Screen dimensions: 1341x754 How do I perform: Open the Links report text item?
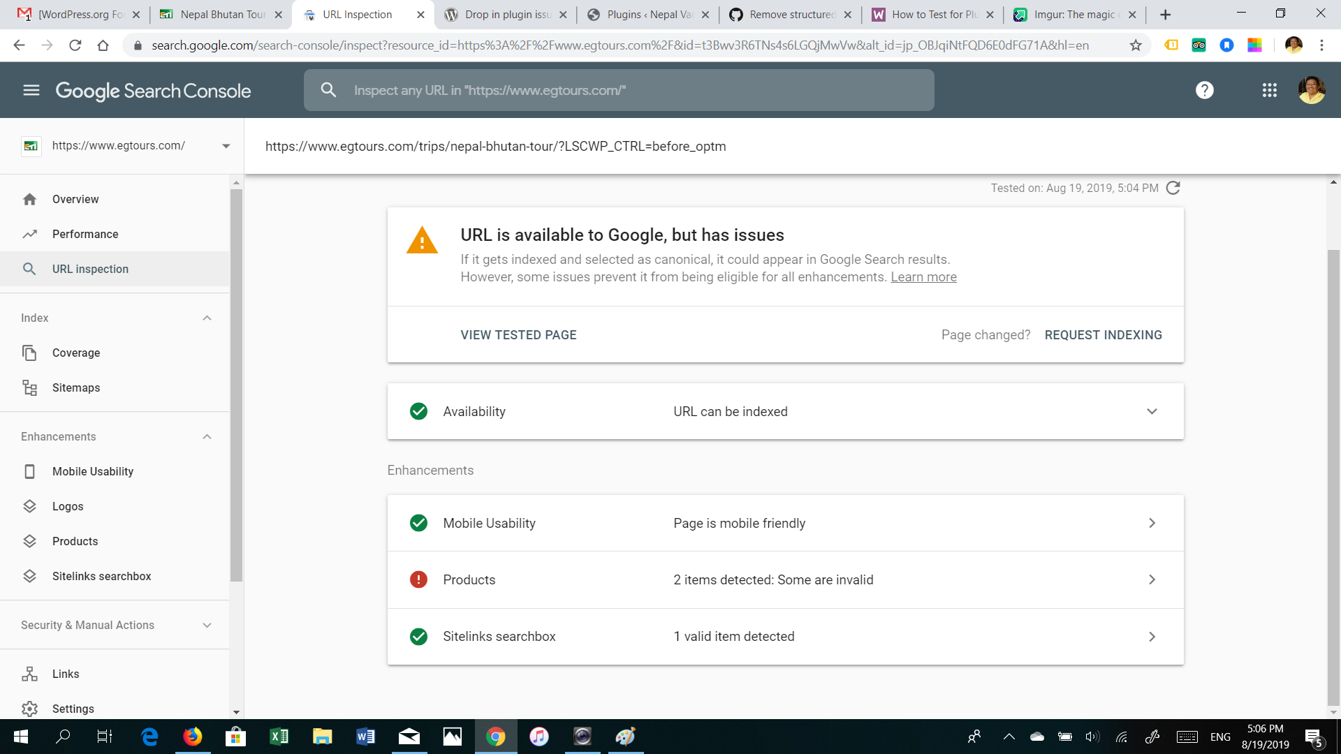(66, 674)
